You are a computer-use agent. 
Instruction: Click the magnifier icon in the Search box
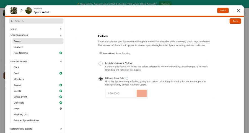click(x=12, y=21)
